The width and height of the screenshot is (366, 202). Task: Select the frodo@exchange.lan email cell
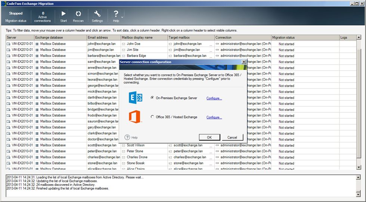102,115
